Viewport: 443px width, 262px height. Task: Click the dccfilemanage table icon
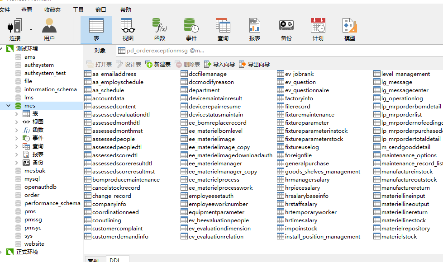click(x=184, y=74)
